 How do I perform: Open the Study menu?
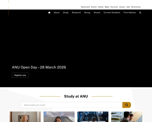(x=66, y=12)
